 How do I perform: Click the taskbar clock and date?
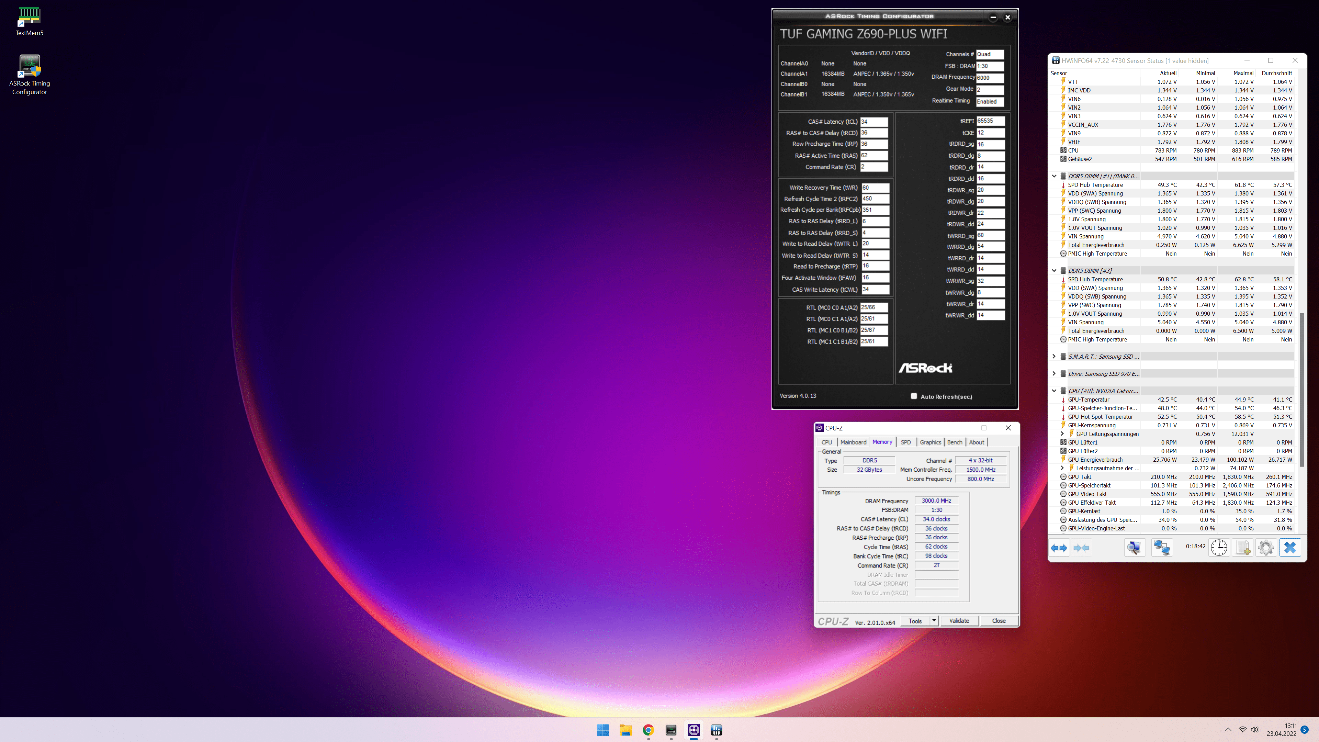click(x=1282, y=730)
